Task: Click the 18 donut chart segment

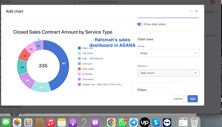Action: [x=38, y=46]
